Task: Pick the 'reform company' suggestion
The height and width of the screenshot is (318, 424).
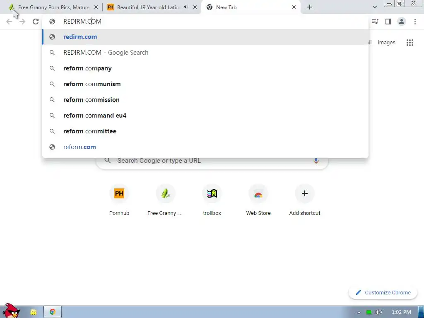Action: (205, 68)
